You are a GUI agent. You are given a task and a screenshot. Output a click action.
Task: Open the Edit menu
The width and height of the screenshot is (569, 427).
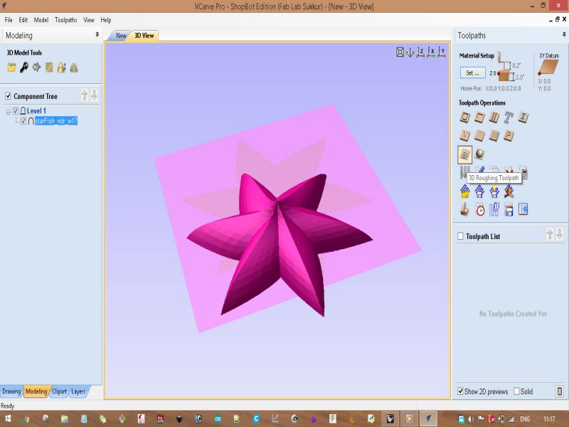[23, 20]
